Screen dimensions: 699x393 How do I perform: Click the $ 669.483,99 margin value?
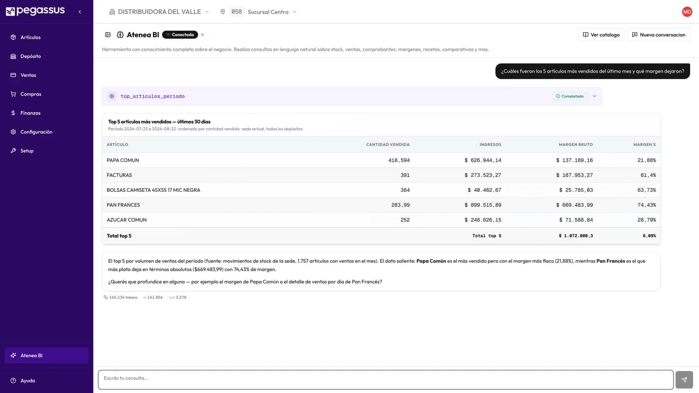[574, 205]
